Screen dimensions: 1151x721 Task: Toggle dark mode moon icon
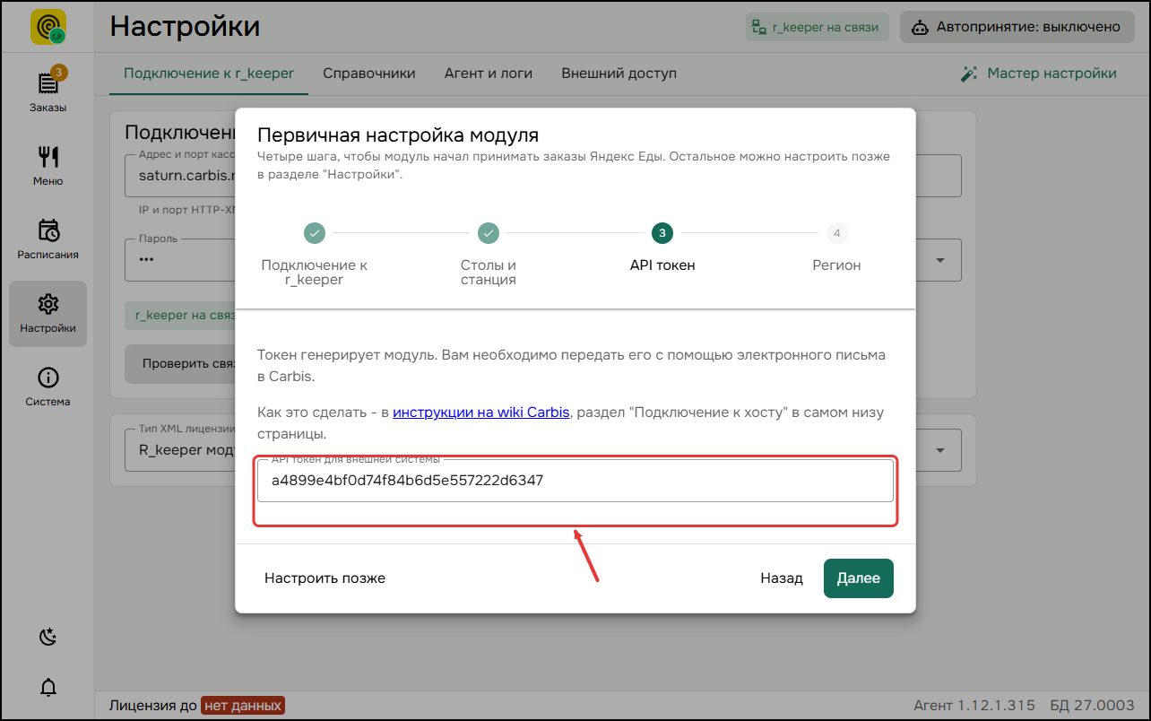[48, 637]
